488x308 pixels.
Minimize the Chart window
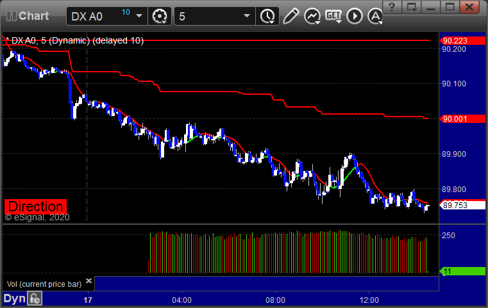(430, 7)
